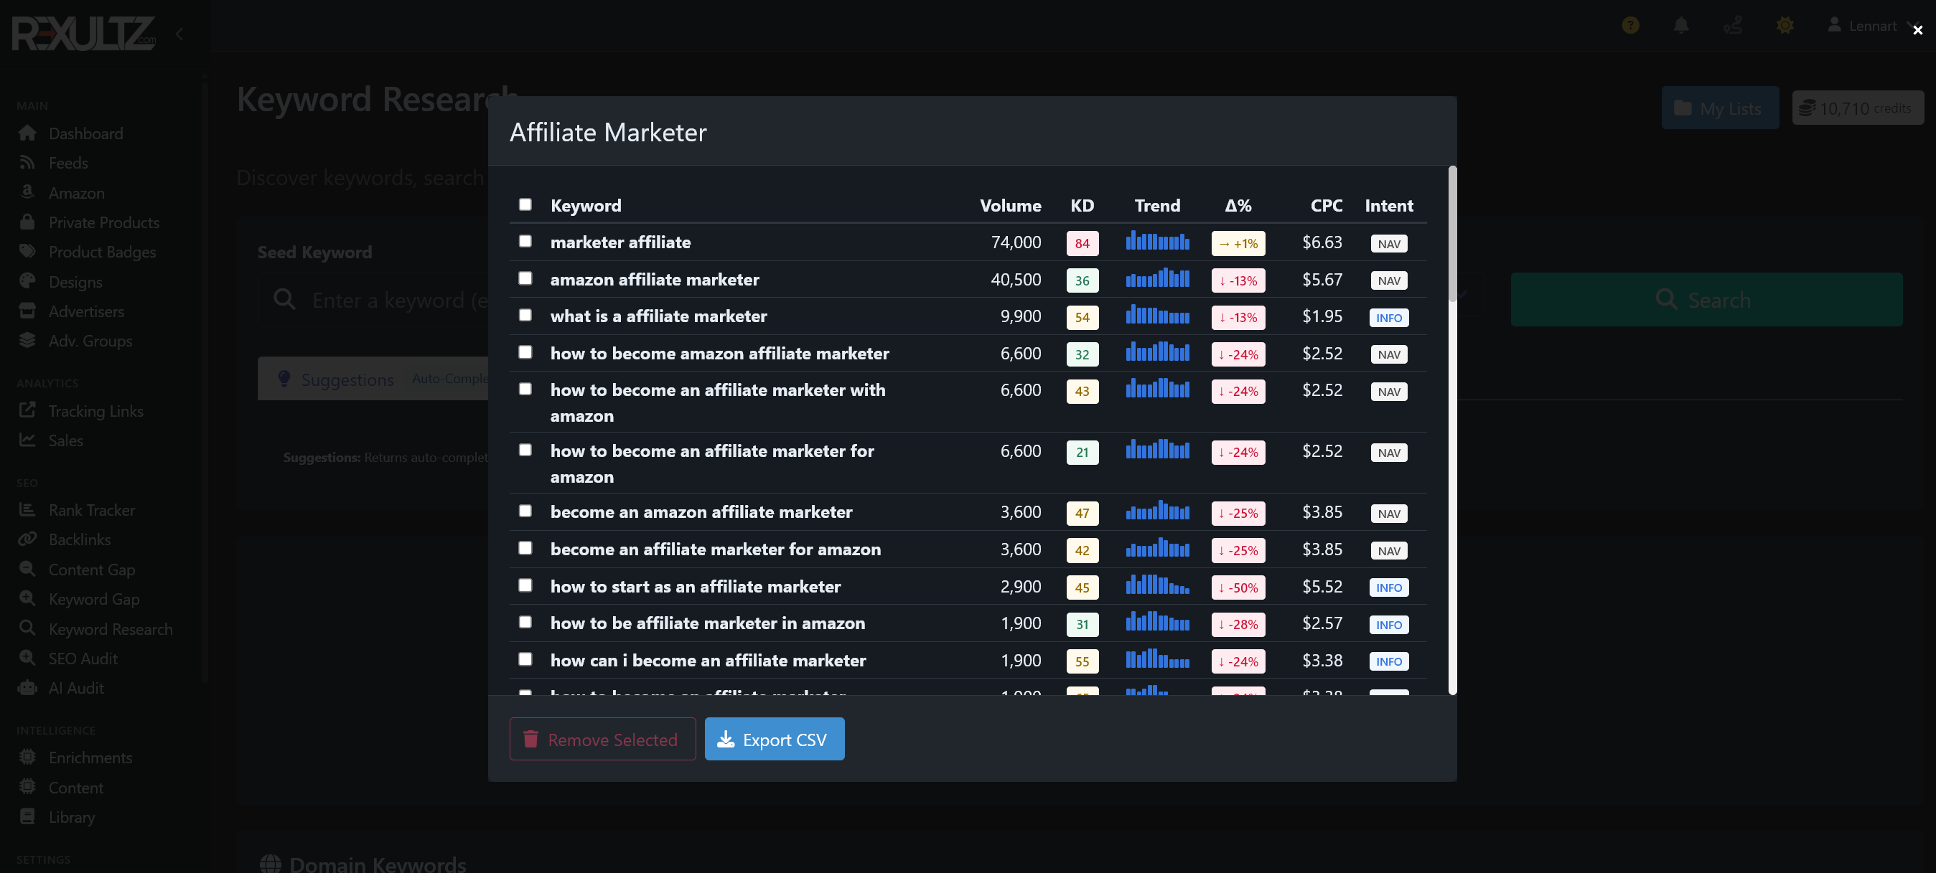
Task: Open Lennart user account dropdown
Action: coord(1873,26)
